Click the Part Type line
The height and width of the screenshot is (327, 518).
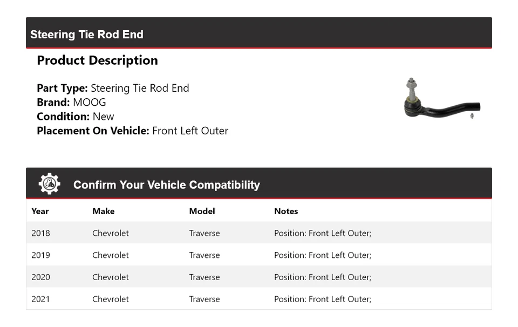[x=113, y=88]
